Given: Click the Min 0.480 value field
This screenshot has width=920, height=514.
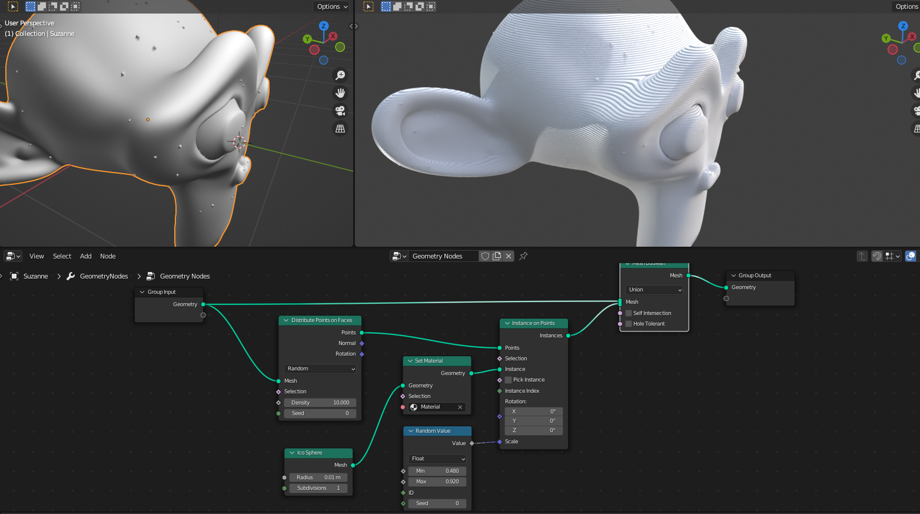Looking at the screenshot, I should click(x=437, y=471).
